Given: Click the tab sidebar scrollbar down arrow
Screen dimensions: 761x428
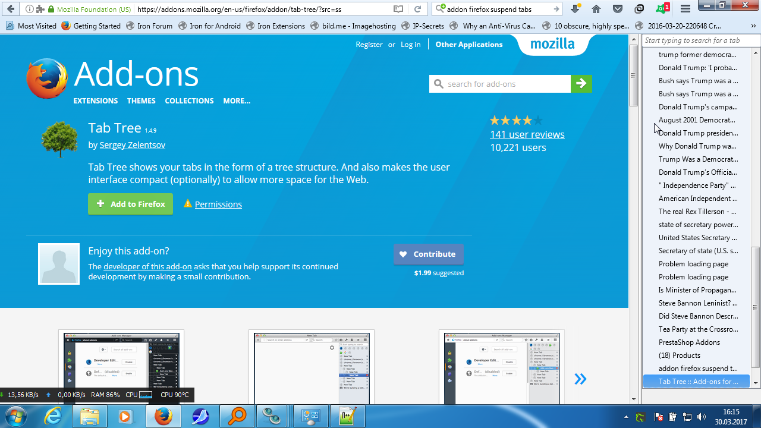Looking at the screenshot, I should coord(756,383).
